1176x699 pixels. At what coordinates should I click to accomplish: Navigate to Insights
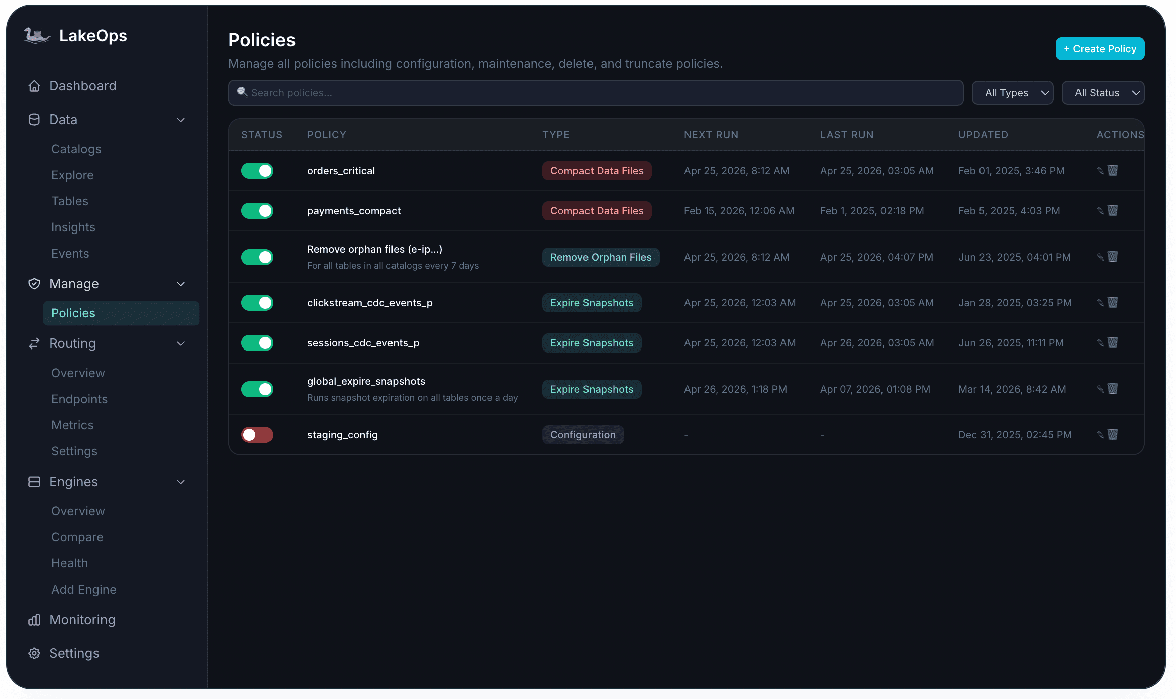[73, 227]
